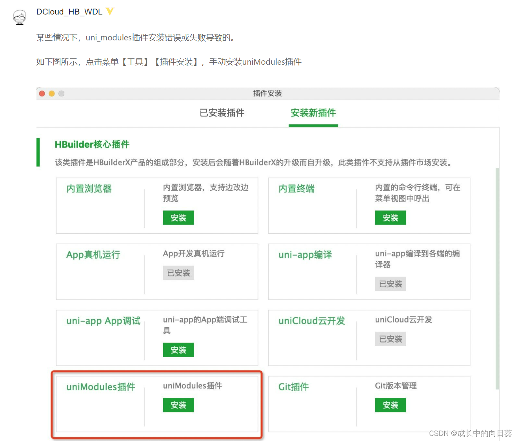Click the description uni-app的App端调试工具

[x=205, y=325]
